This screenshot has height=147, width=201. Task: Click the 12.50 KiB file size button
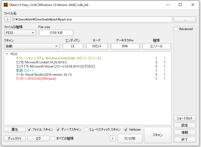(56, 33)
